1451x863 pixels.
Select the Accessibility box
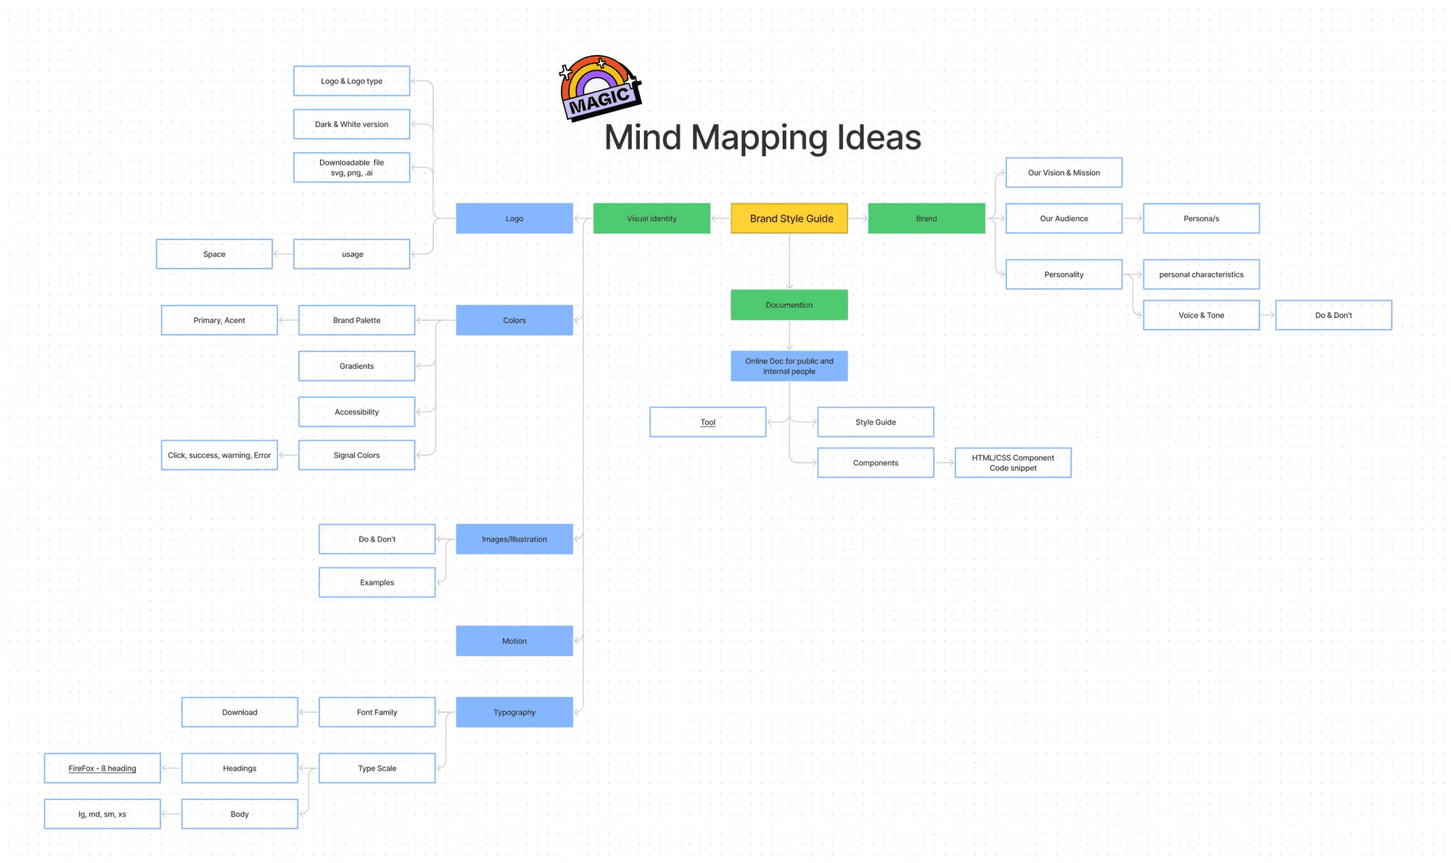357,412
